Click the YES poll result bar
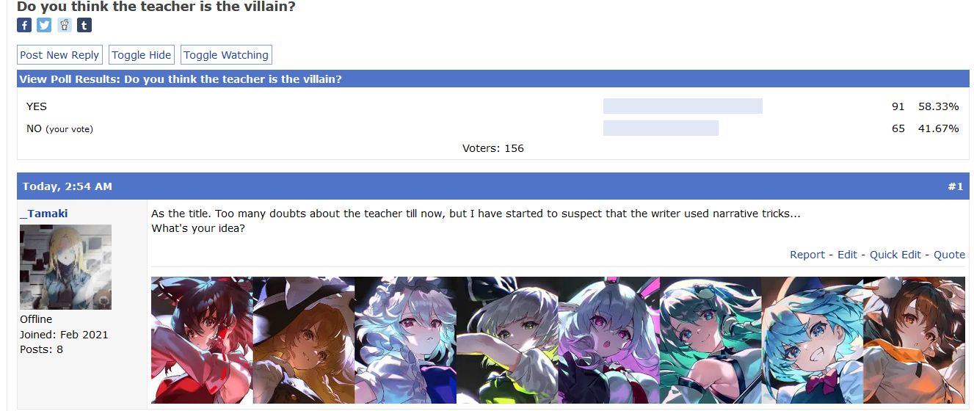Viewport: 974px width, 411px height. [683, 106]
